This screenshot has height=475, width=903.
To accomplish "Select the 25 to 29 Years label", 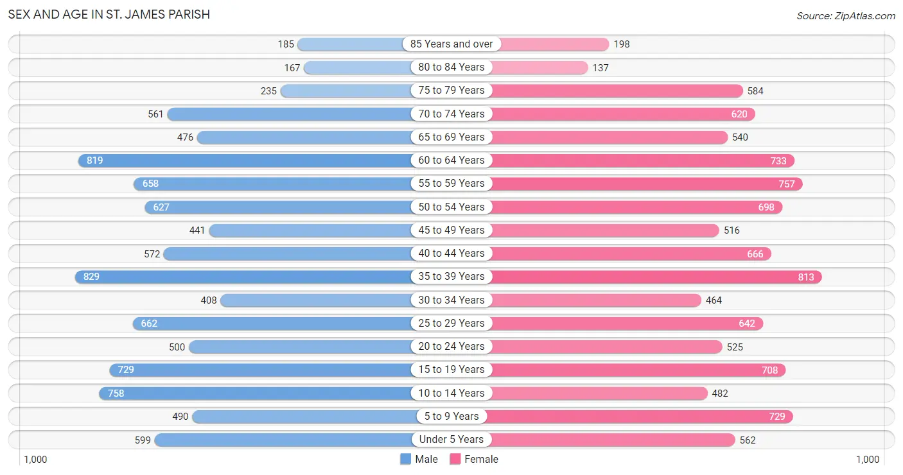I will (451, 323).
